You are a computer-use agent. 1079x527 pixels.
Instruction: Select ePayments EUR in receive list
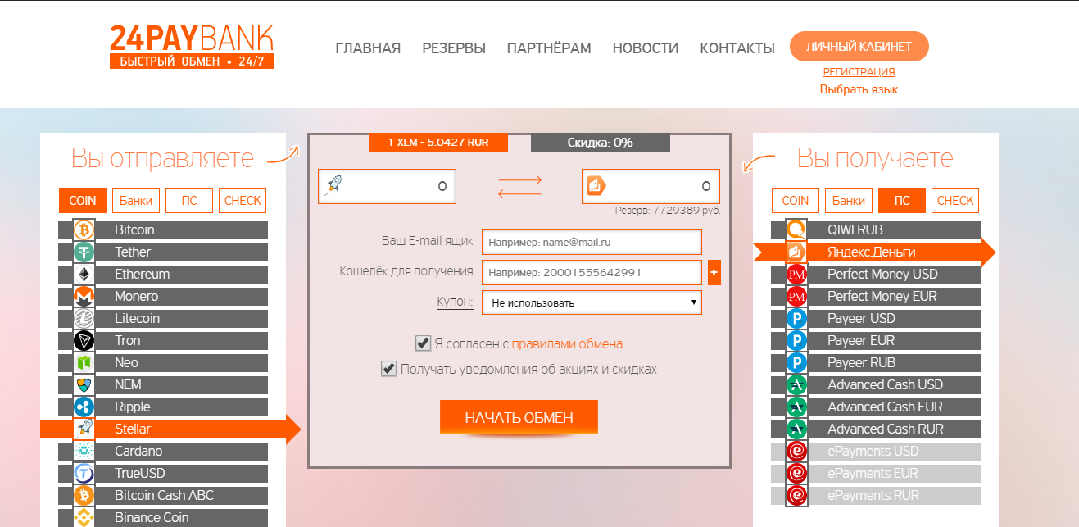876,474
